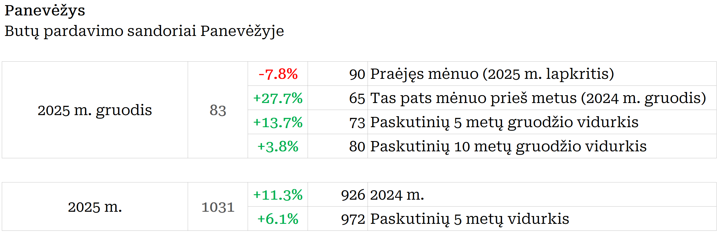Click the 2025 m. gruodis cell
Screen dimensions: 720x235
pyautogui.click(x=95, y=110)
